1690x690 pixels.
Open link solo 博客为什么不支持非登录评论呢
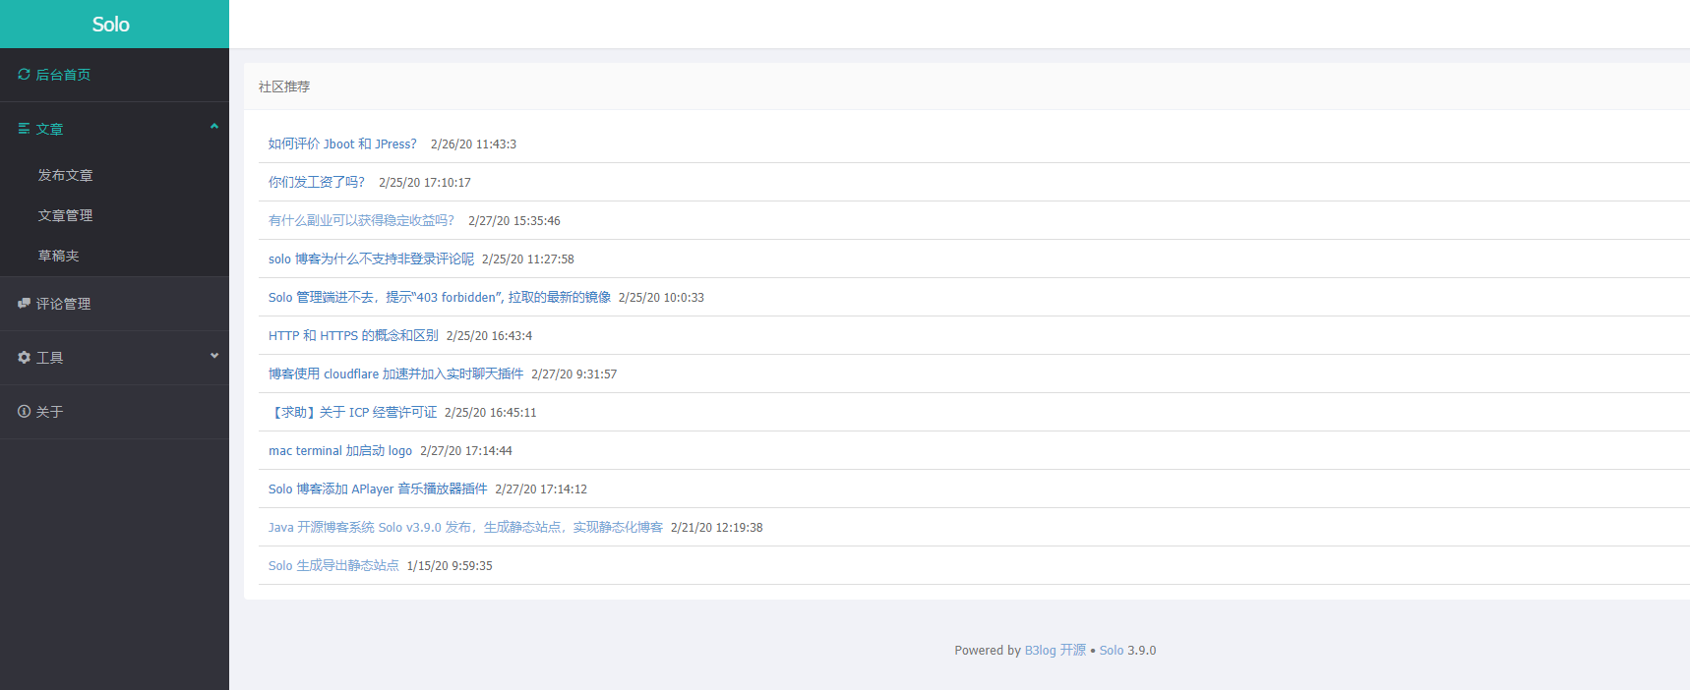pyautogui.click(x=371, y=259)
